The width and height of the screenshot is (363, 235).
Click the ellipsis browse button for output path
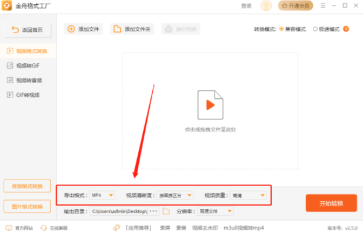[x=153, y=211]
